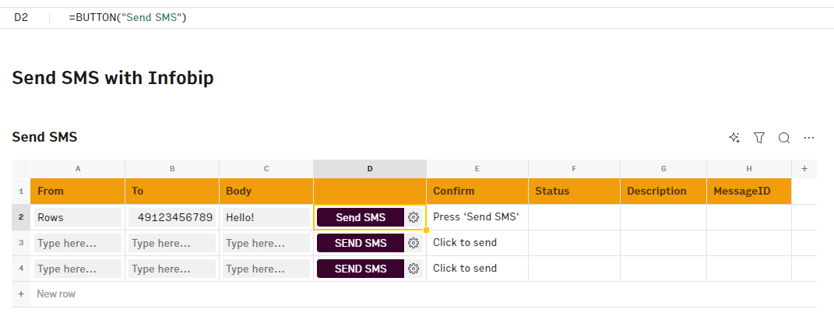Screen dimensions: 834x327
Task: Click the empty Body field in row 3
Action: coord(266,243)
